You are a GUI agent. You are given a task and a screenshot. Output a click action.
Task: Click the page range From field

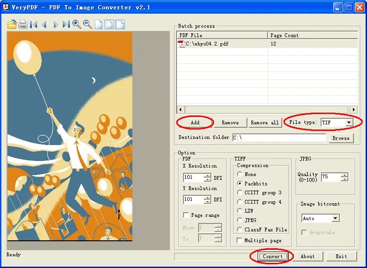206,228
